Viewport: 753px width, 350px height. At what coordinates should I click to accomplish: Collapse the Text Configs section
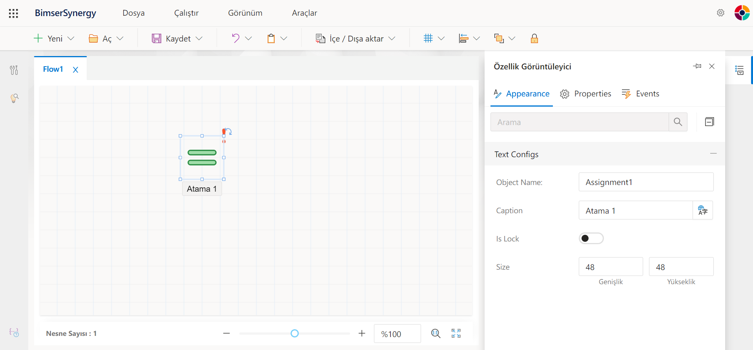click(x=713, y=154)
